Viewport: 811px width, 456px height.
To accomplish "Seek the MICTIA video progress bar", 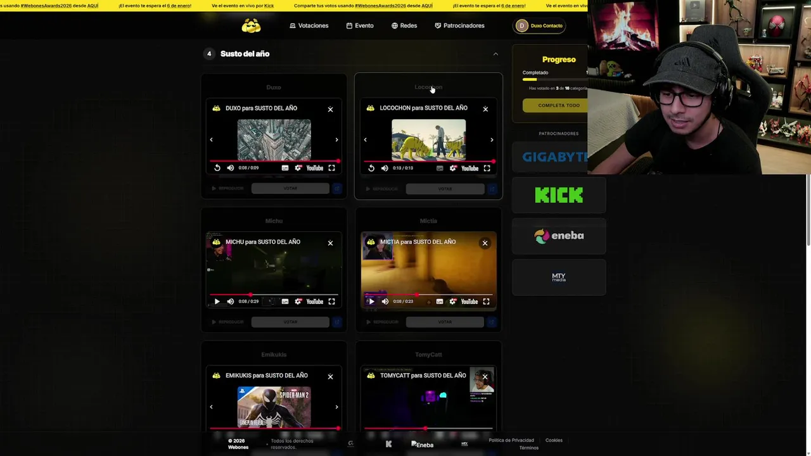I will click(428, 294).
